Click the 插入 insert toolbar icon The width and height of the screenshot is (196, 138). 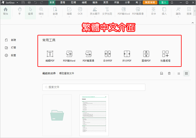(x=164, y=11)
